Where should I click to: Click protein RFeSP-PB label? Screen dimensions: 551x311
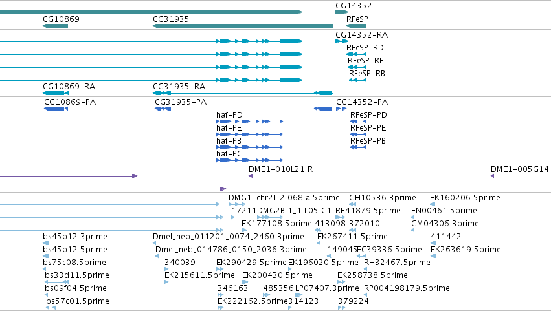[368, 141]
